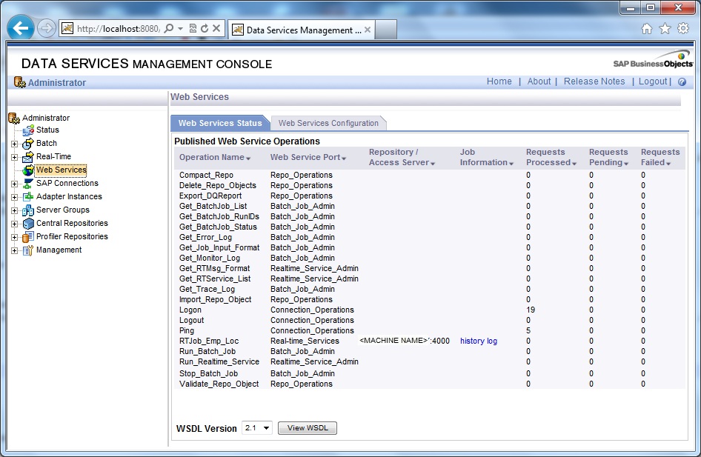
Task: Expand the Profiler Repositories tree node
Action: (14, 237)
